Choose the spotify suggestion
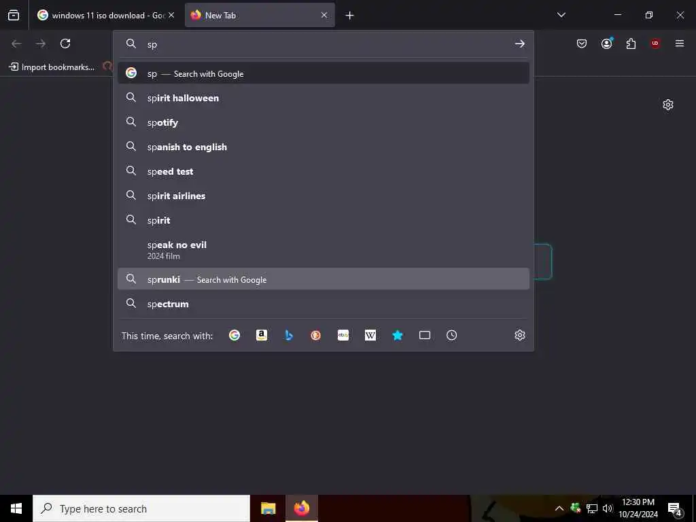Screen dimensions: 696x522 click(324, 122)
